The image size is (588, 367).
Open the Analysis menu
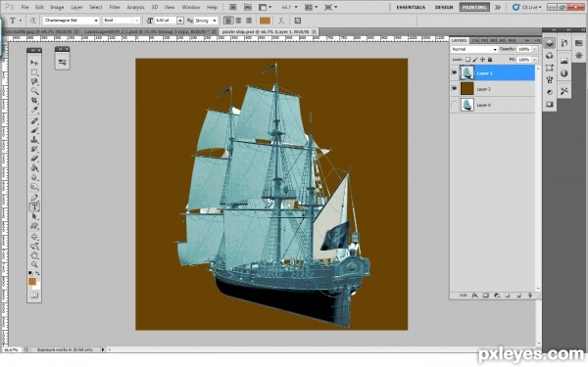tap(136, 7)
